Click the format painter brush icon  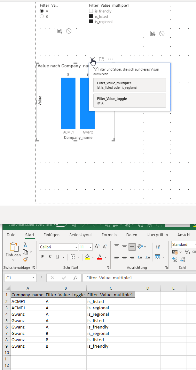click(25, 260)
